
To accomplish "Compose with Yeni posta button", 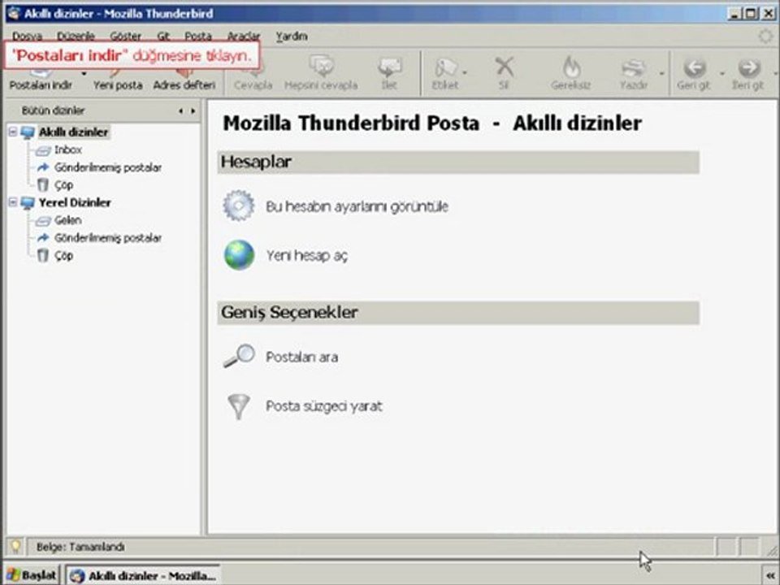I will (118, 79).
